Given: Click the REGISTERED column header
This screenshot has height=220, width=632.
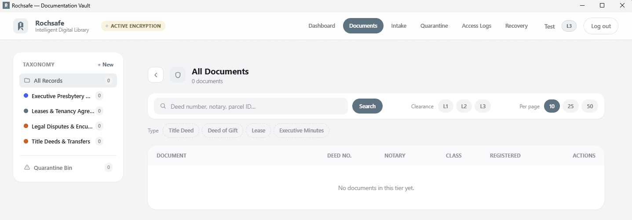Looking at the screenshot, I should (x=505, y=156).
